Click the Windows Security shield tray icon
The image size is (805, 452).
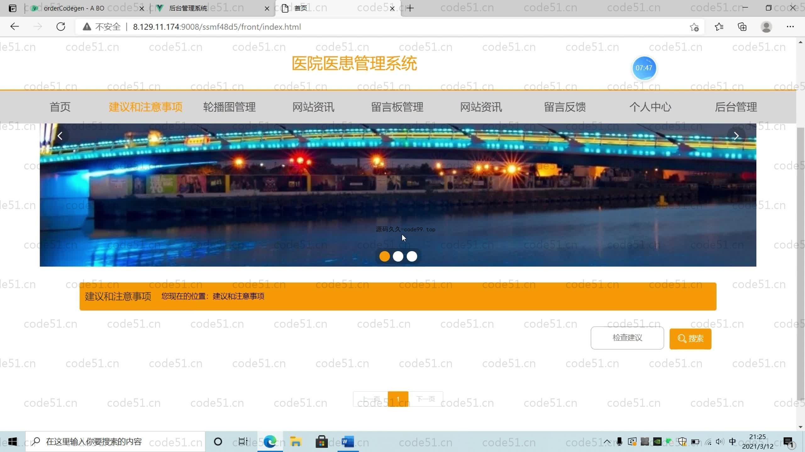[682, 442]
